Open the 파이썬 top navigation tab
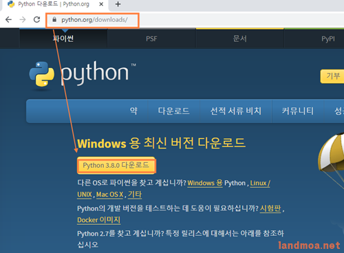The height and width of the screenshot is (253, 344). click(x=63, y=38)
